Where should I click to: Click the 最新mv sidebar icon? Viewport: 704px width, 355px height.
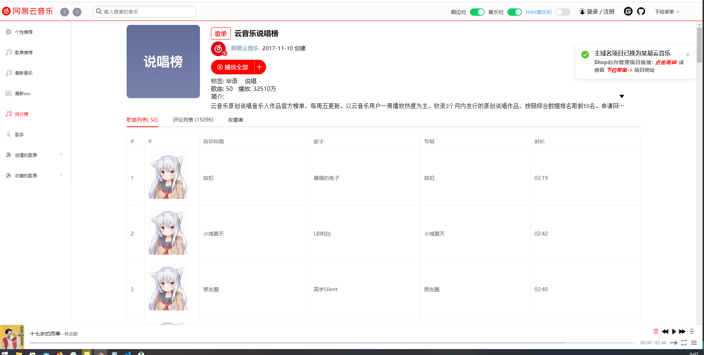tap(8, 93)
